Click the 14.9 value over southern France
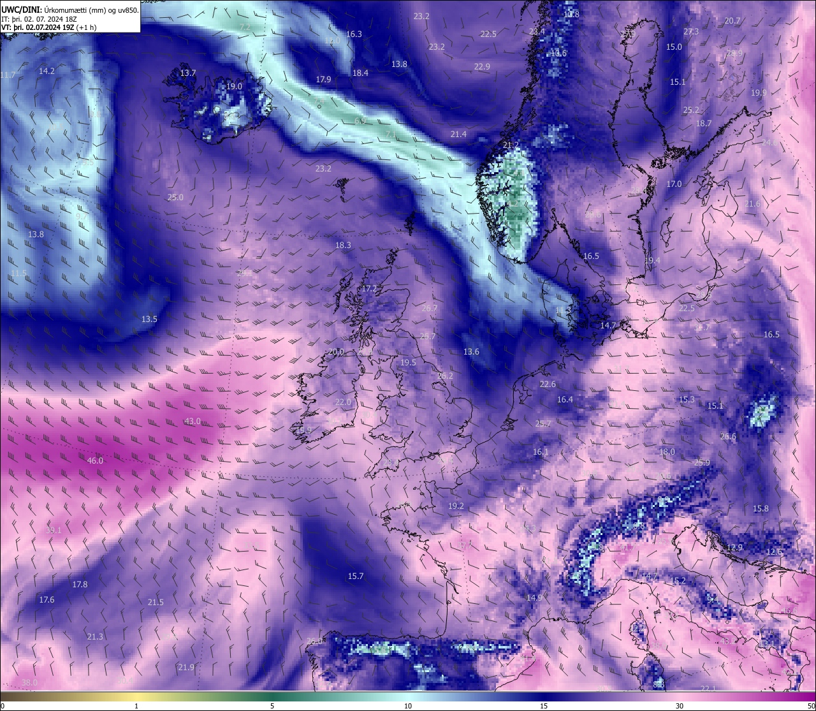Viewport: 816px width, 711px height. click(534, 598)
